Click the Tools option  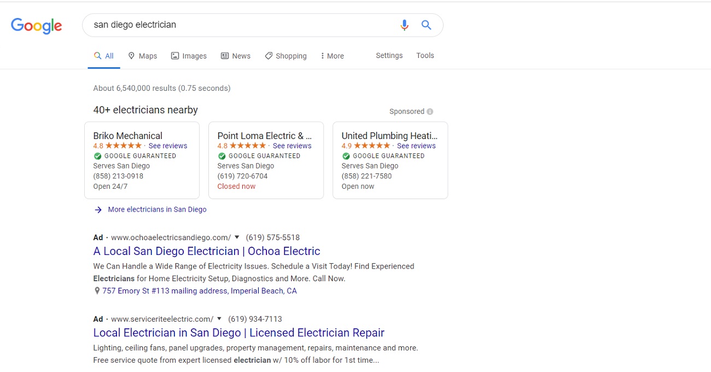coord(425,55)
